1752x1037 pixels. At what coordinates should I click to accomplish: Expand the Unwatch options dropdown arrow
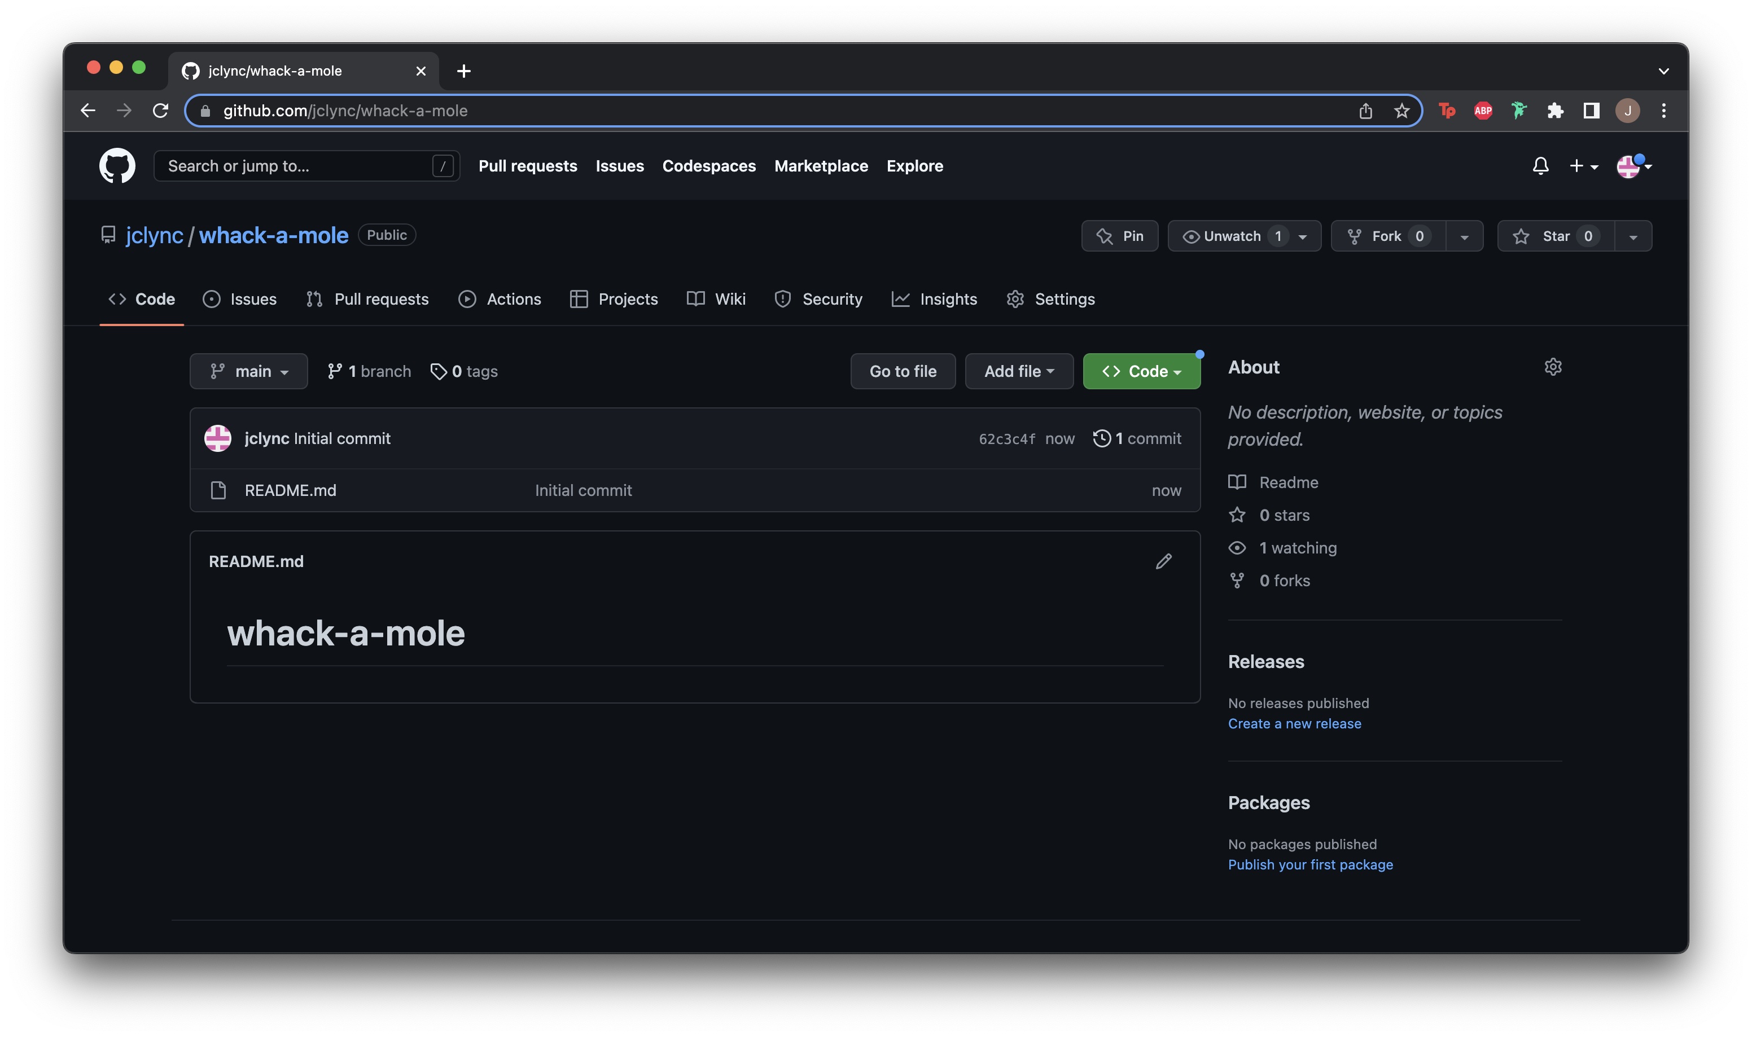click(x=1303, y=236)
